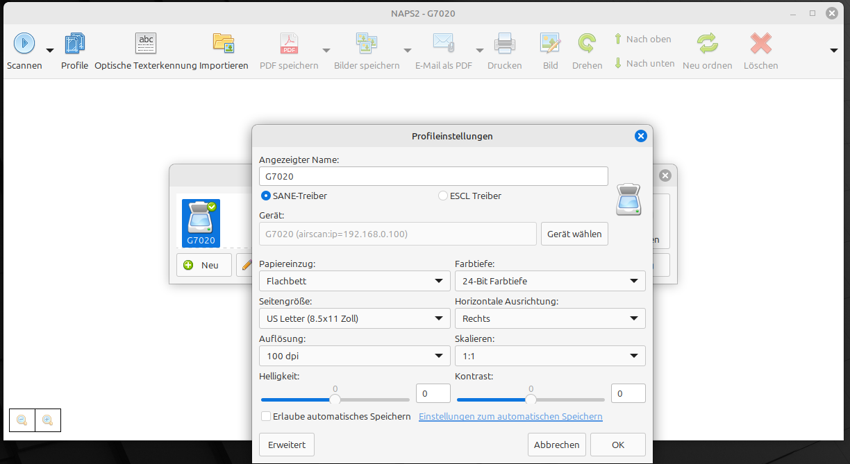
Task: Expand the Bilder speichern arrow
Action: [408, 50]
